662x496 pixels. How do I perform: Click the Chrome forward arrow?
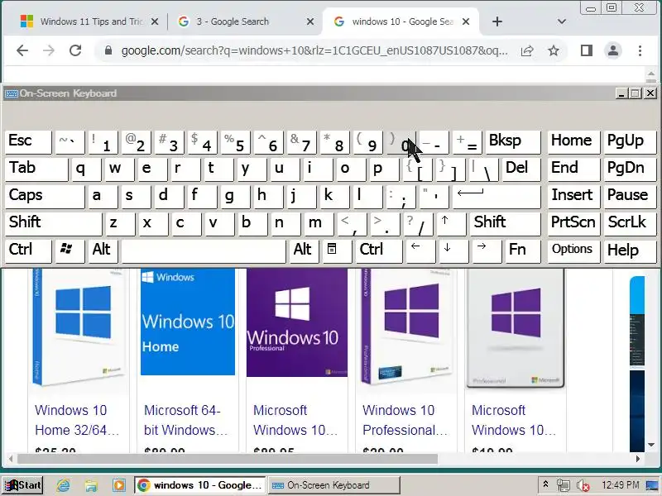coord(49,50)
